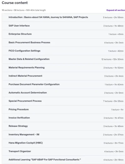Expand the SAP User Interface section
Viewport: 125px width, 164px height.
[x=63, y=26]
